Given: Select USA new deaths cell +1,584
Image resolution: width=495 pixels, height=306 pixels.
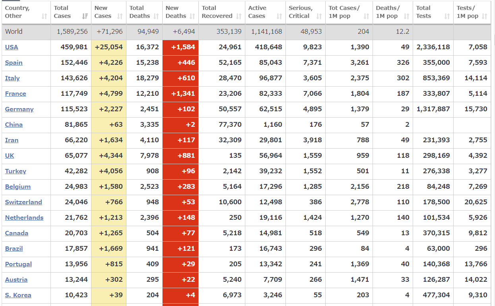Looking at the screenshot, I should coord(181,47).
